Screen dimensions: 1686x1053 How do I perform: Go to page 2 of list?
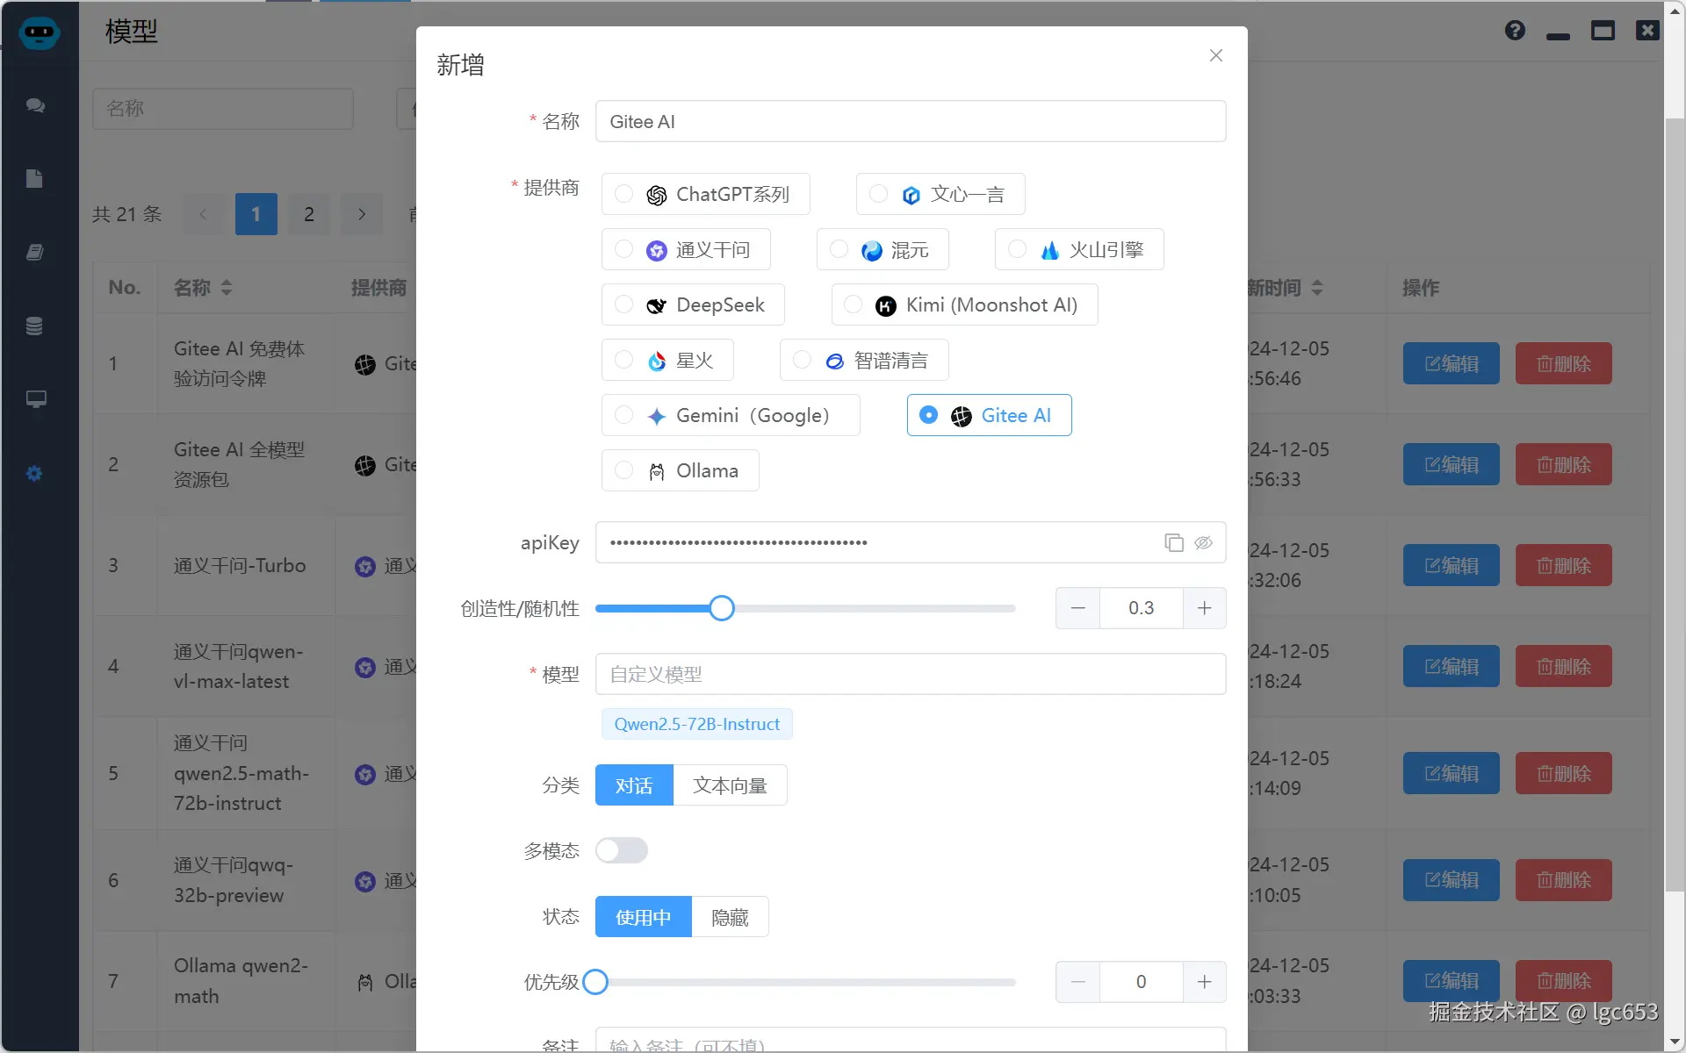[x=309, y=214]
